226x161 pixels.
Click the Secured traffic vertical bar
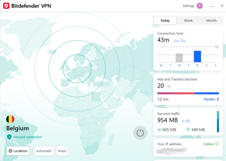coord(218,122)
